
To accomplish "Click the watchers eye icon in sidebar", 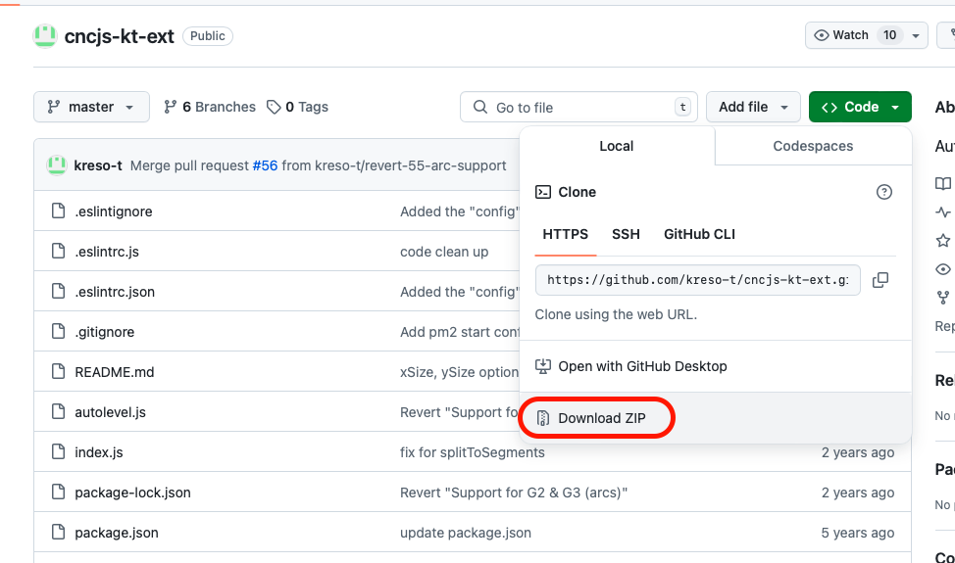I will 943,268.
